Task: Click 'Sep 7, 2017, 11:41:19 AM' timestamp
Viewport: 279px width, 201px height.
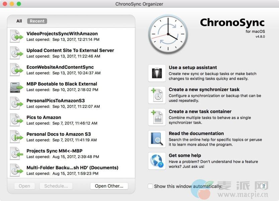Action: 75,140
